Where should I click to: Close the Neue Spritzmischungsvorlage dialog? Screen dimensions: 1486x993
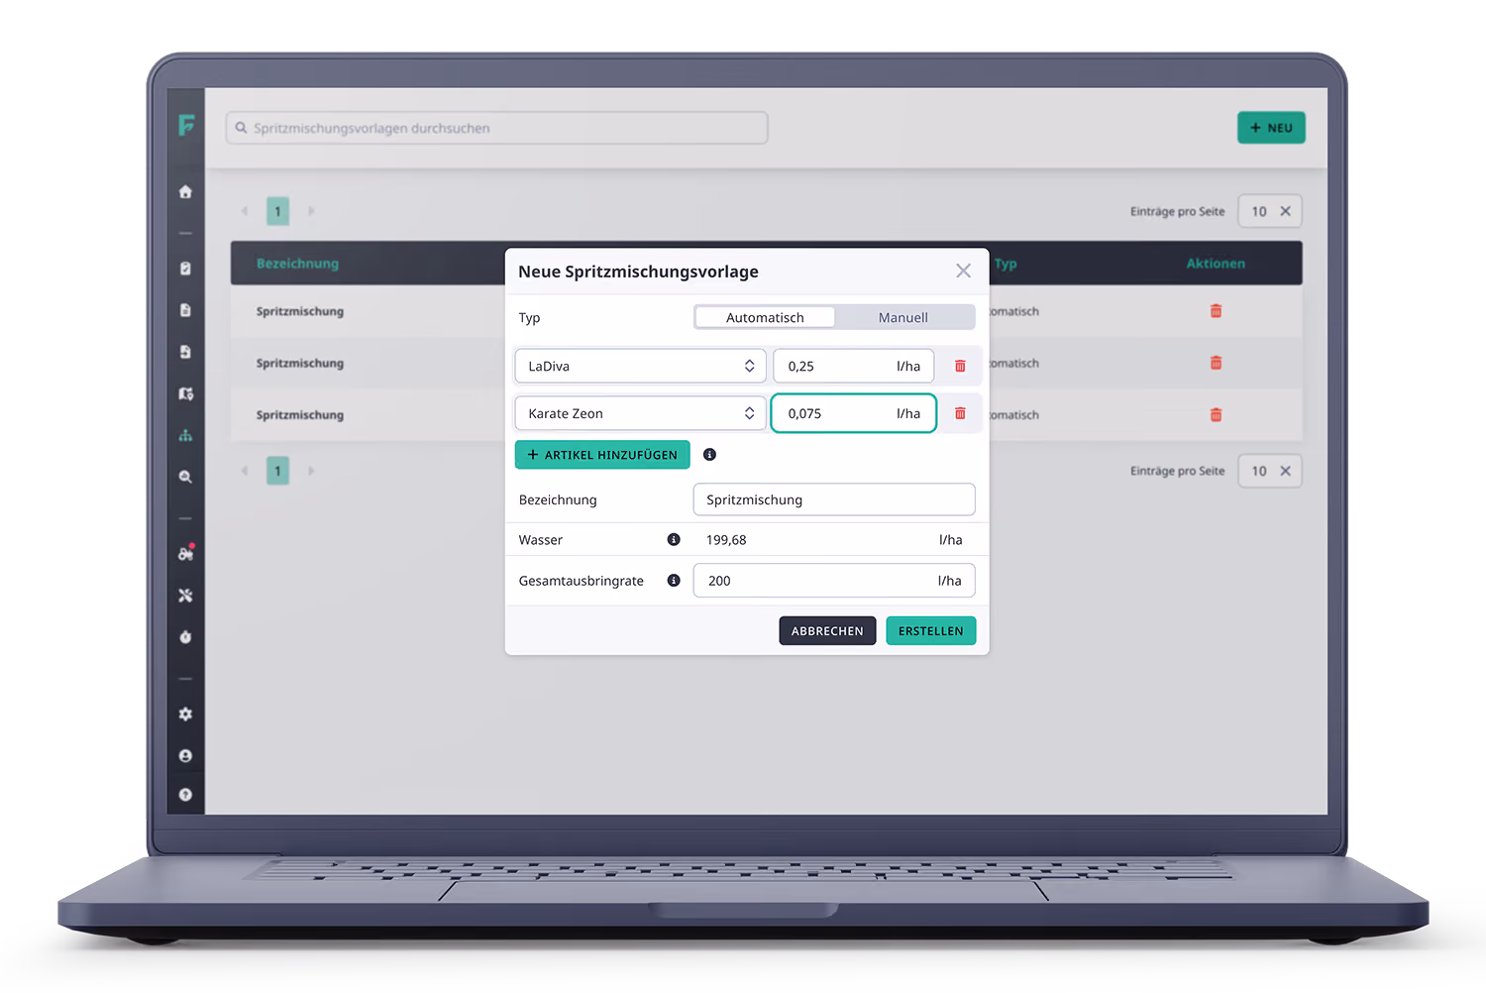coord(963,271)
